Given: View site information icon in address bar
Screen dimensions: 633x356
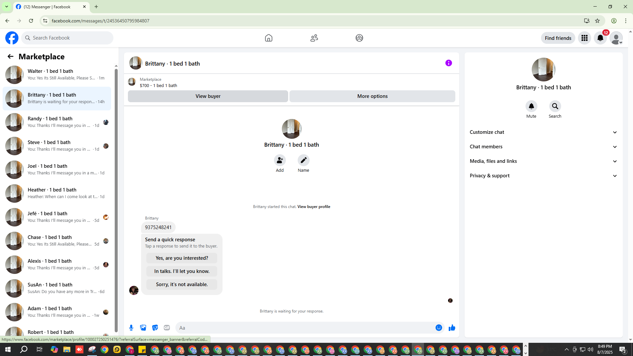Looking at the screenshot, I should [45, 21].
